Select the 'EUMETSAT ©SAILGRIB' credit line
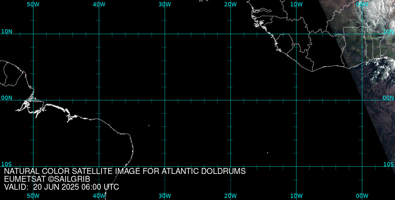This screenshot has width=395, height=200. [47, 179]
